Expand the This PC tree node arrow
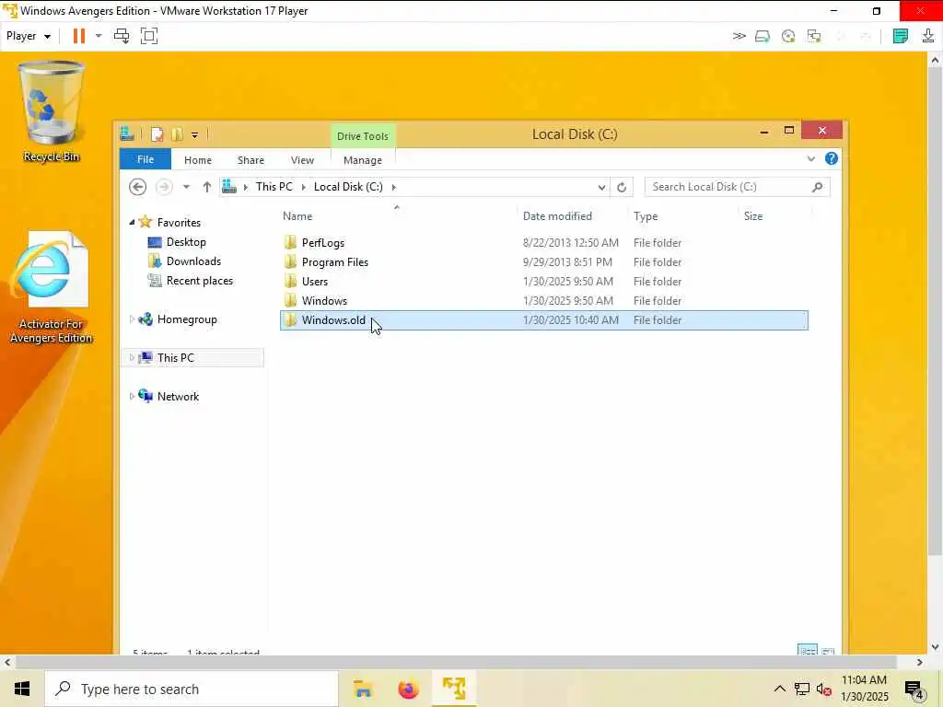This screenshot has width=943, height=707. click(x=132, y=358)
